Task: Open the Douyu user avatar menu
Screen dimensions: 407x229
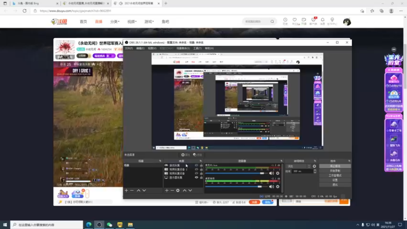Action: pos(347,22)
